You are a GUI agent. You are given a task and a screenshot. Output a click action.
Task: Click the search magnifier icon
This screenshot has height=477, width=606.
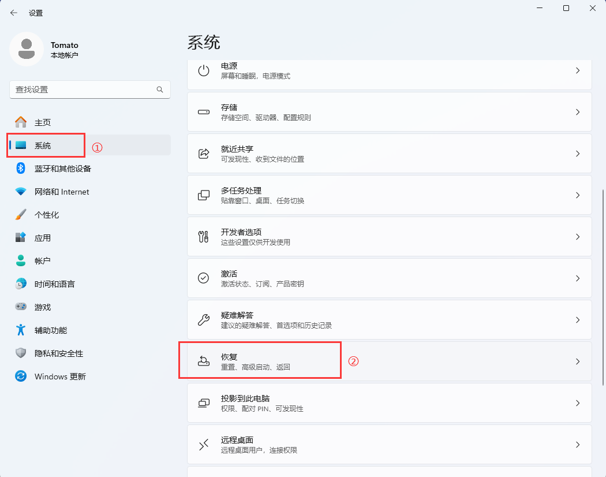point(160,90)
